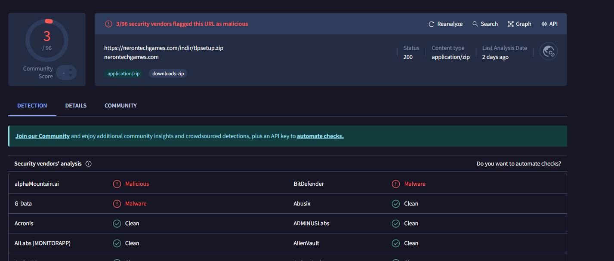Click the Content type value application/zip

[x=451, y=57]
